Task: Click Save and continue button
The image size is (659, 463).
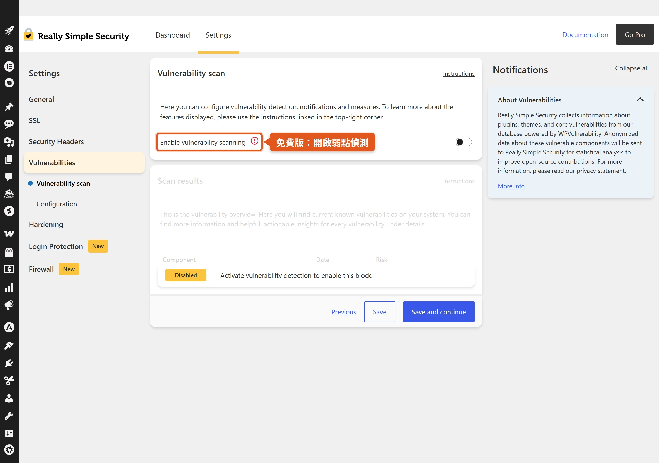Action: [439, 312]
